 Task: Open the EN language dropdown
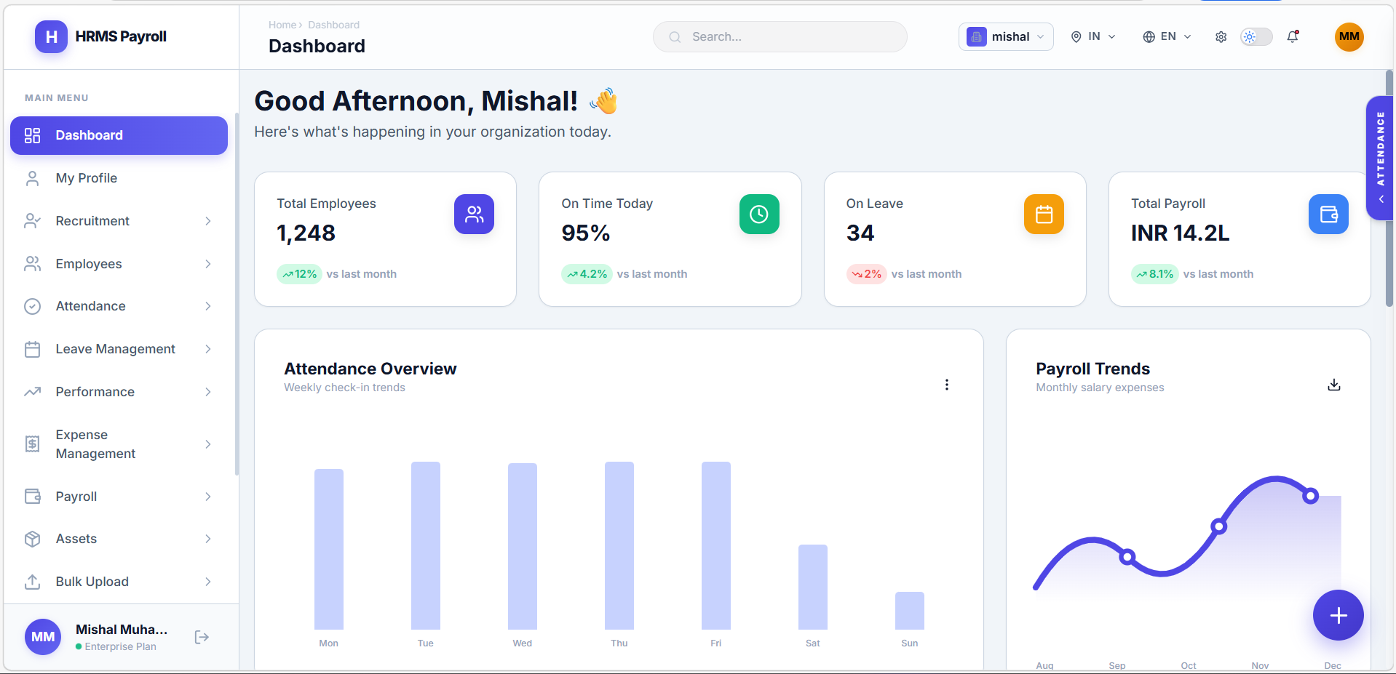coord(1167,37)
